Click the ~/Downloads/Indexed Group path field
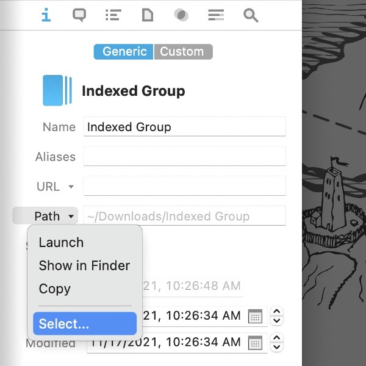Image resolution: width=366 pixels, height=366 pixels. tap(184, 216)
